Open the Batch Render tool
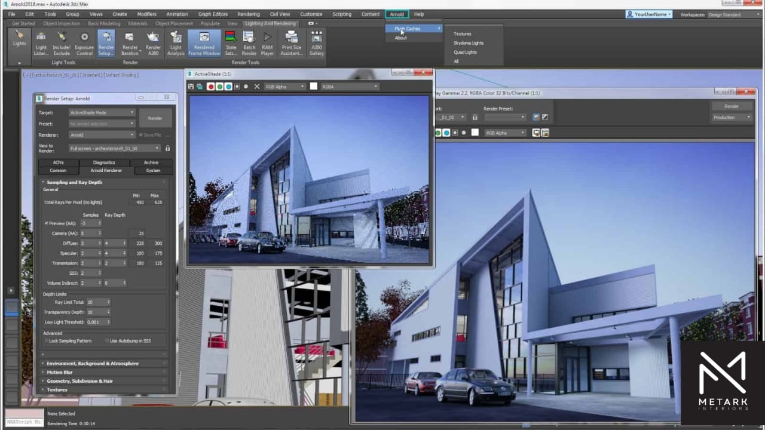 coord(249,43)
